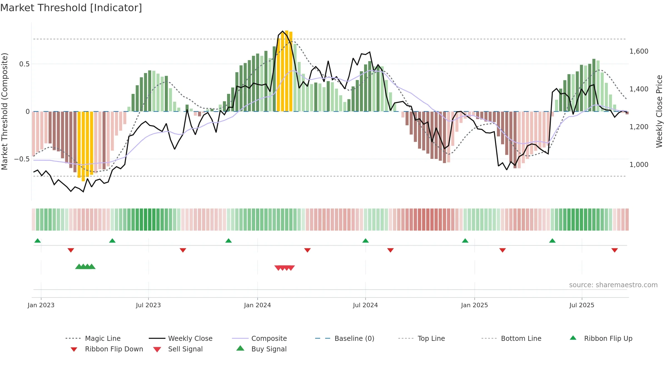Click the buy signal triangle cluster in early 2023
This screenshot has width=667, height=375.
point(85,266)
